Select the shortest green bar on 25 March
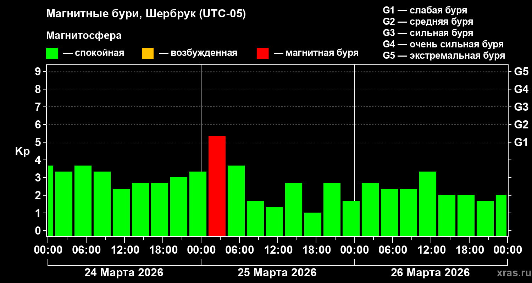This screenshot has height=283, width=532. [x=313, y=224]
